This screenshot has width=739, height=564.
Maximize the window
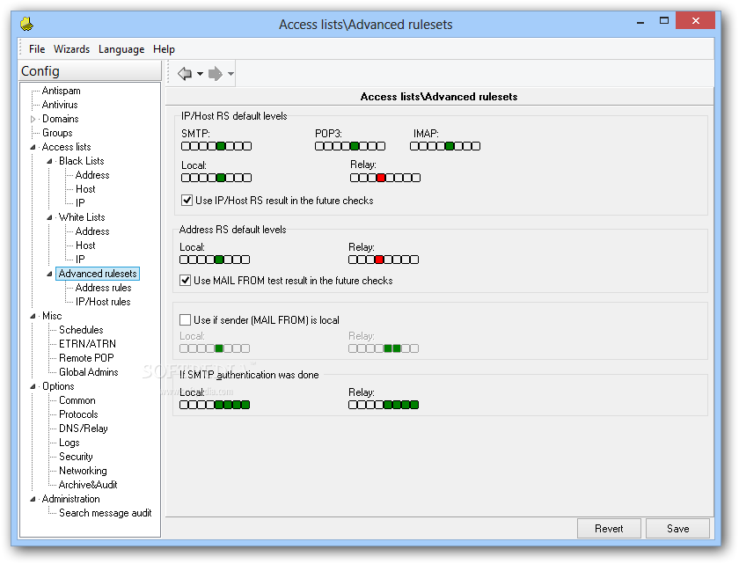tap(664, 21)
